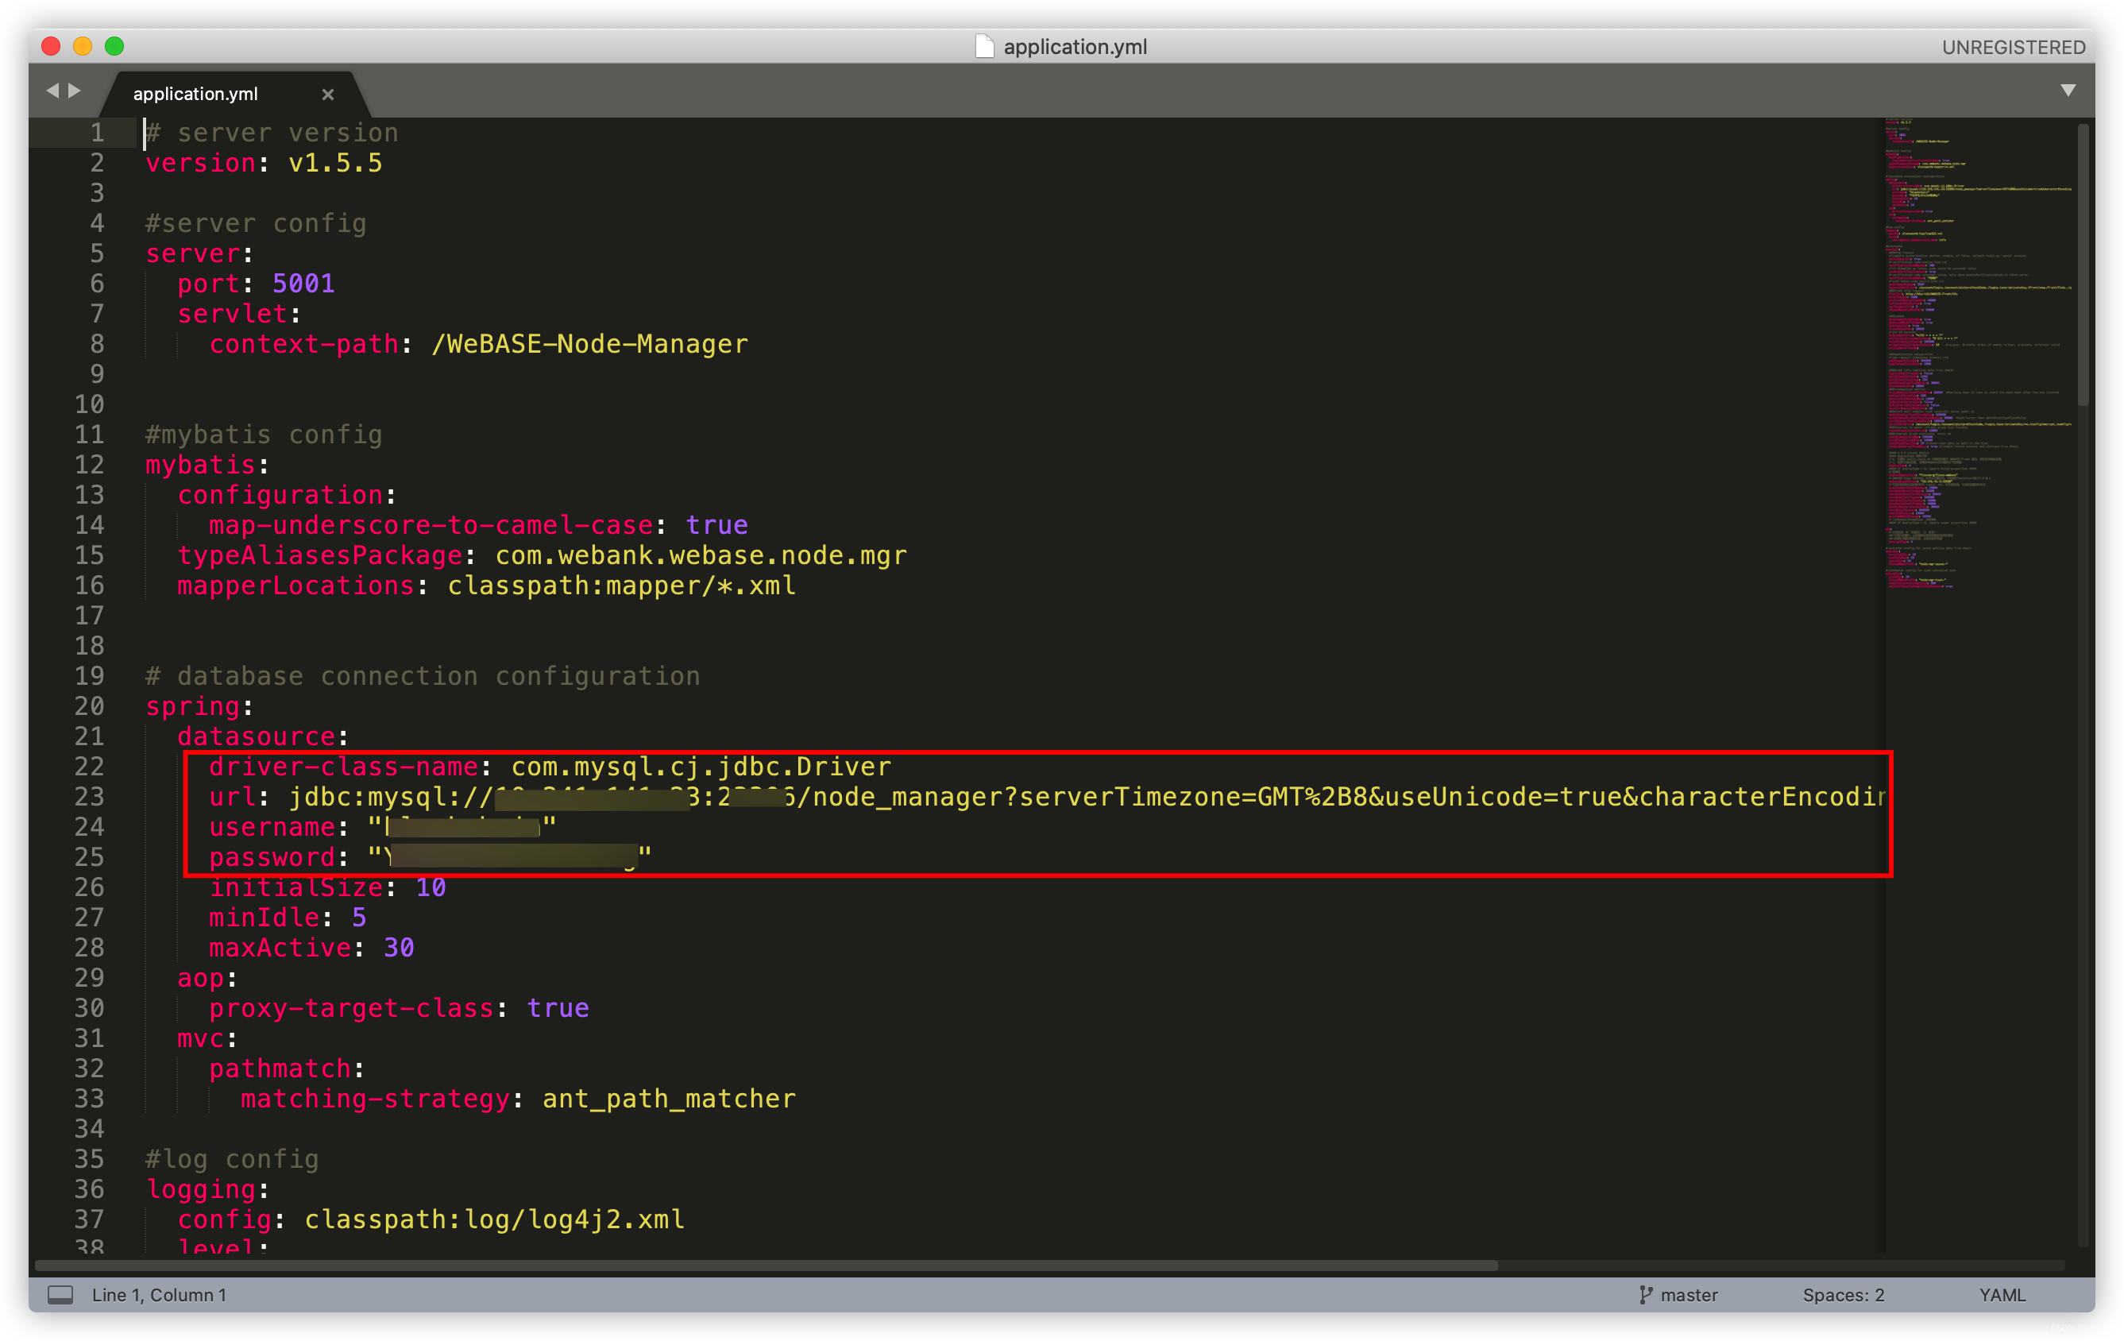Click the red close window button
The width and height of the screenshot is (2124, 1341).
coord(51,46)
